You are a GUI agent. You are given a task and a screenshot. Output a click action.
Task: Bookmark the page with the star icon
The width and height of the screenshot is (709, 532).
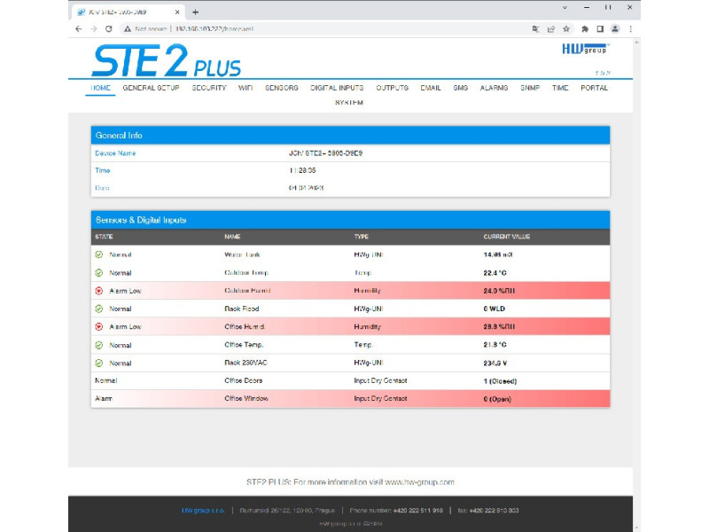pyautogui.click(x=566, y=29)
